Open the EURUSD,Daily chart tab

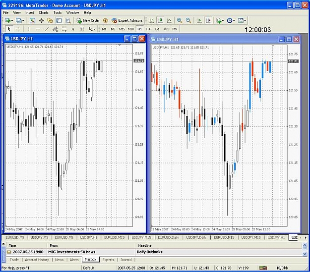point(169,237)
